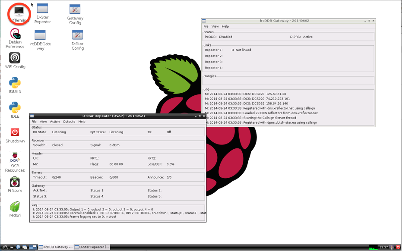Image resolution: width=402 pixels, height=251 pixels.
Task: Open WiFi Config desktop icon
Action: (15, 58)
